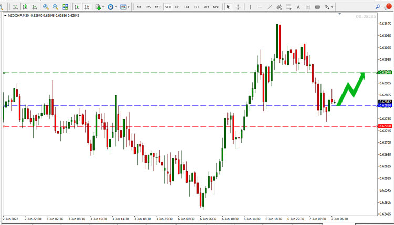The image size is (394, 225).
Task: Zoom in on the chart
Action: click(46, 7)
